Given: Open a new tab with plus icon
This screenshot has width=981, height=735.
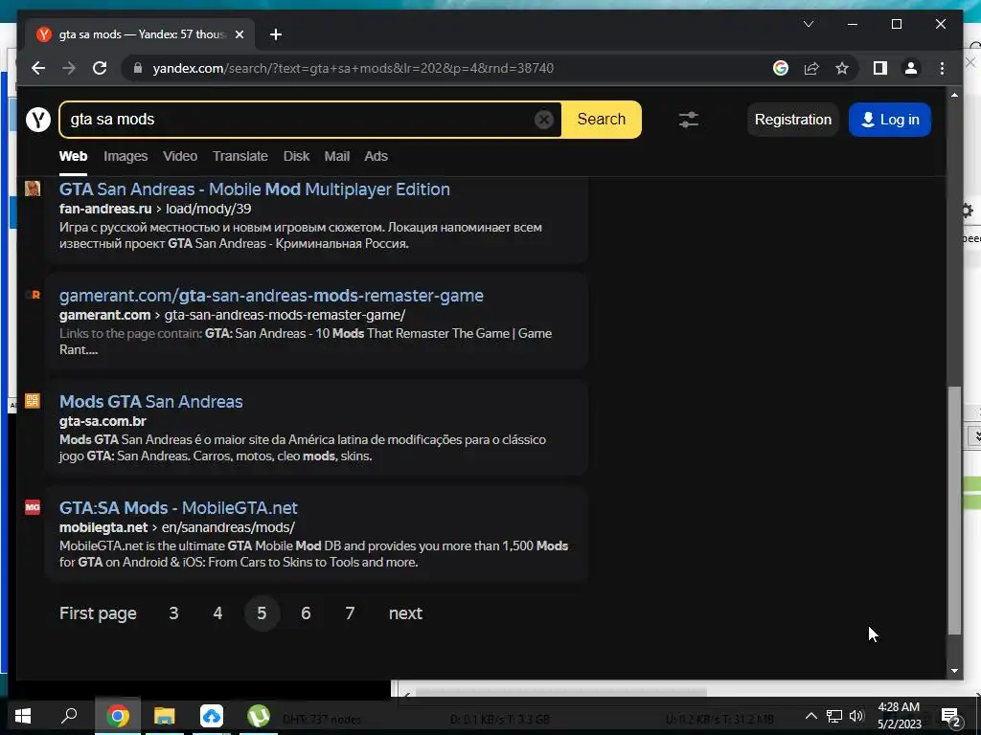Looking at the screenshot, I should (x=276, y=34).
